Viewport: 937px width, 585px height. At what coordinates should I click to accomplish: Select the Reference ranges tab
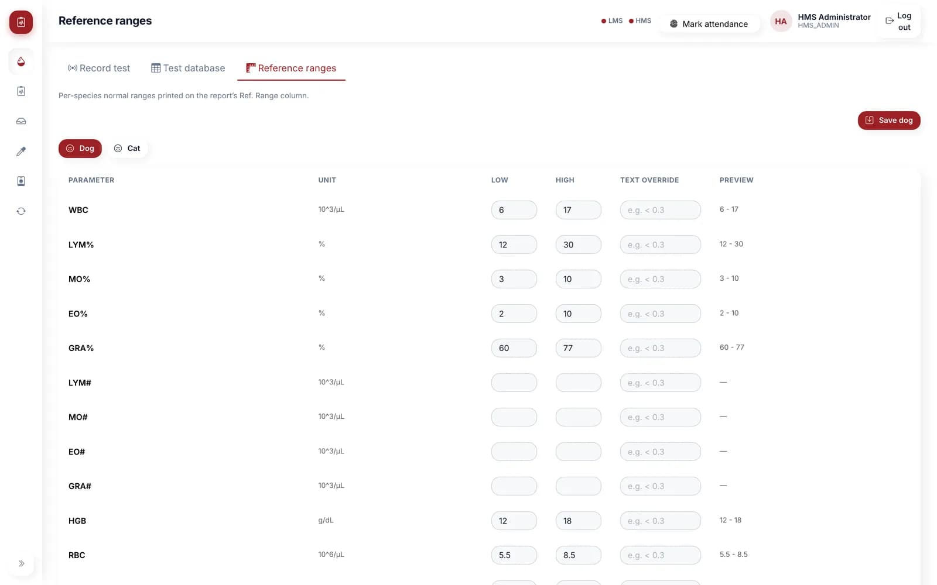point(291,68)
